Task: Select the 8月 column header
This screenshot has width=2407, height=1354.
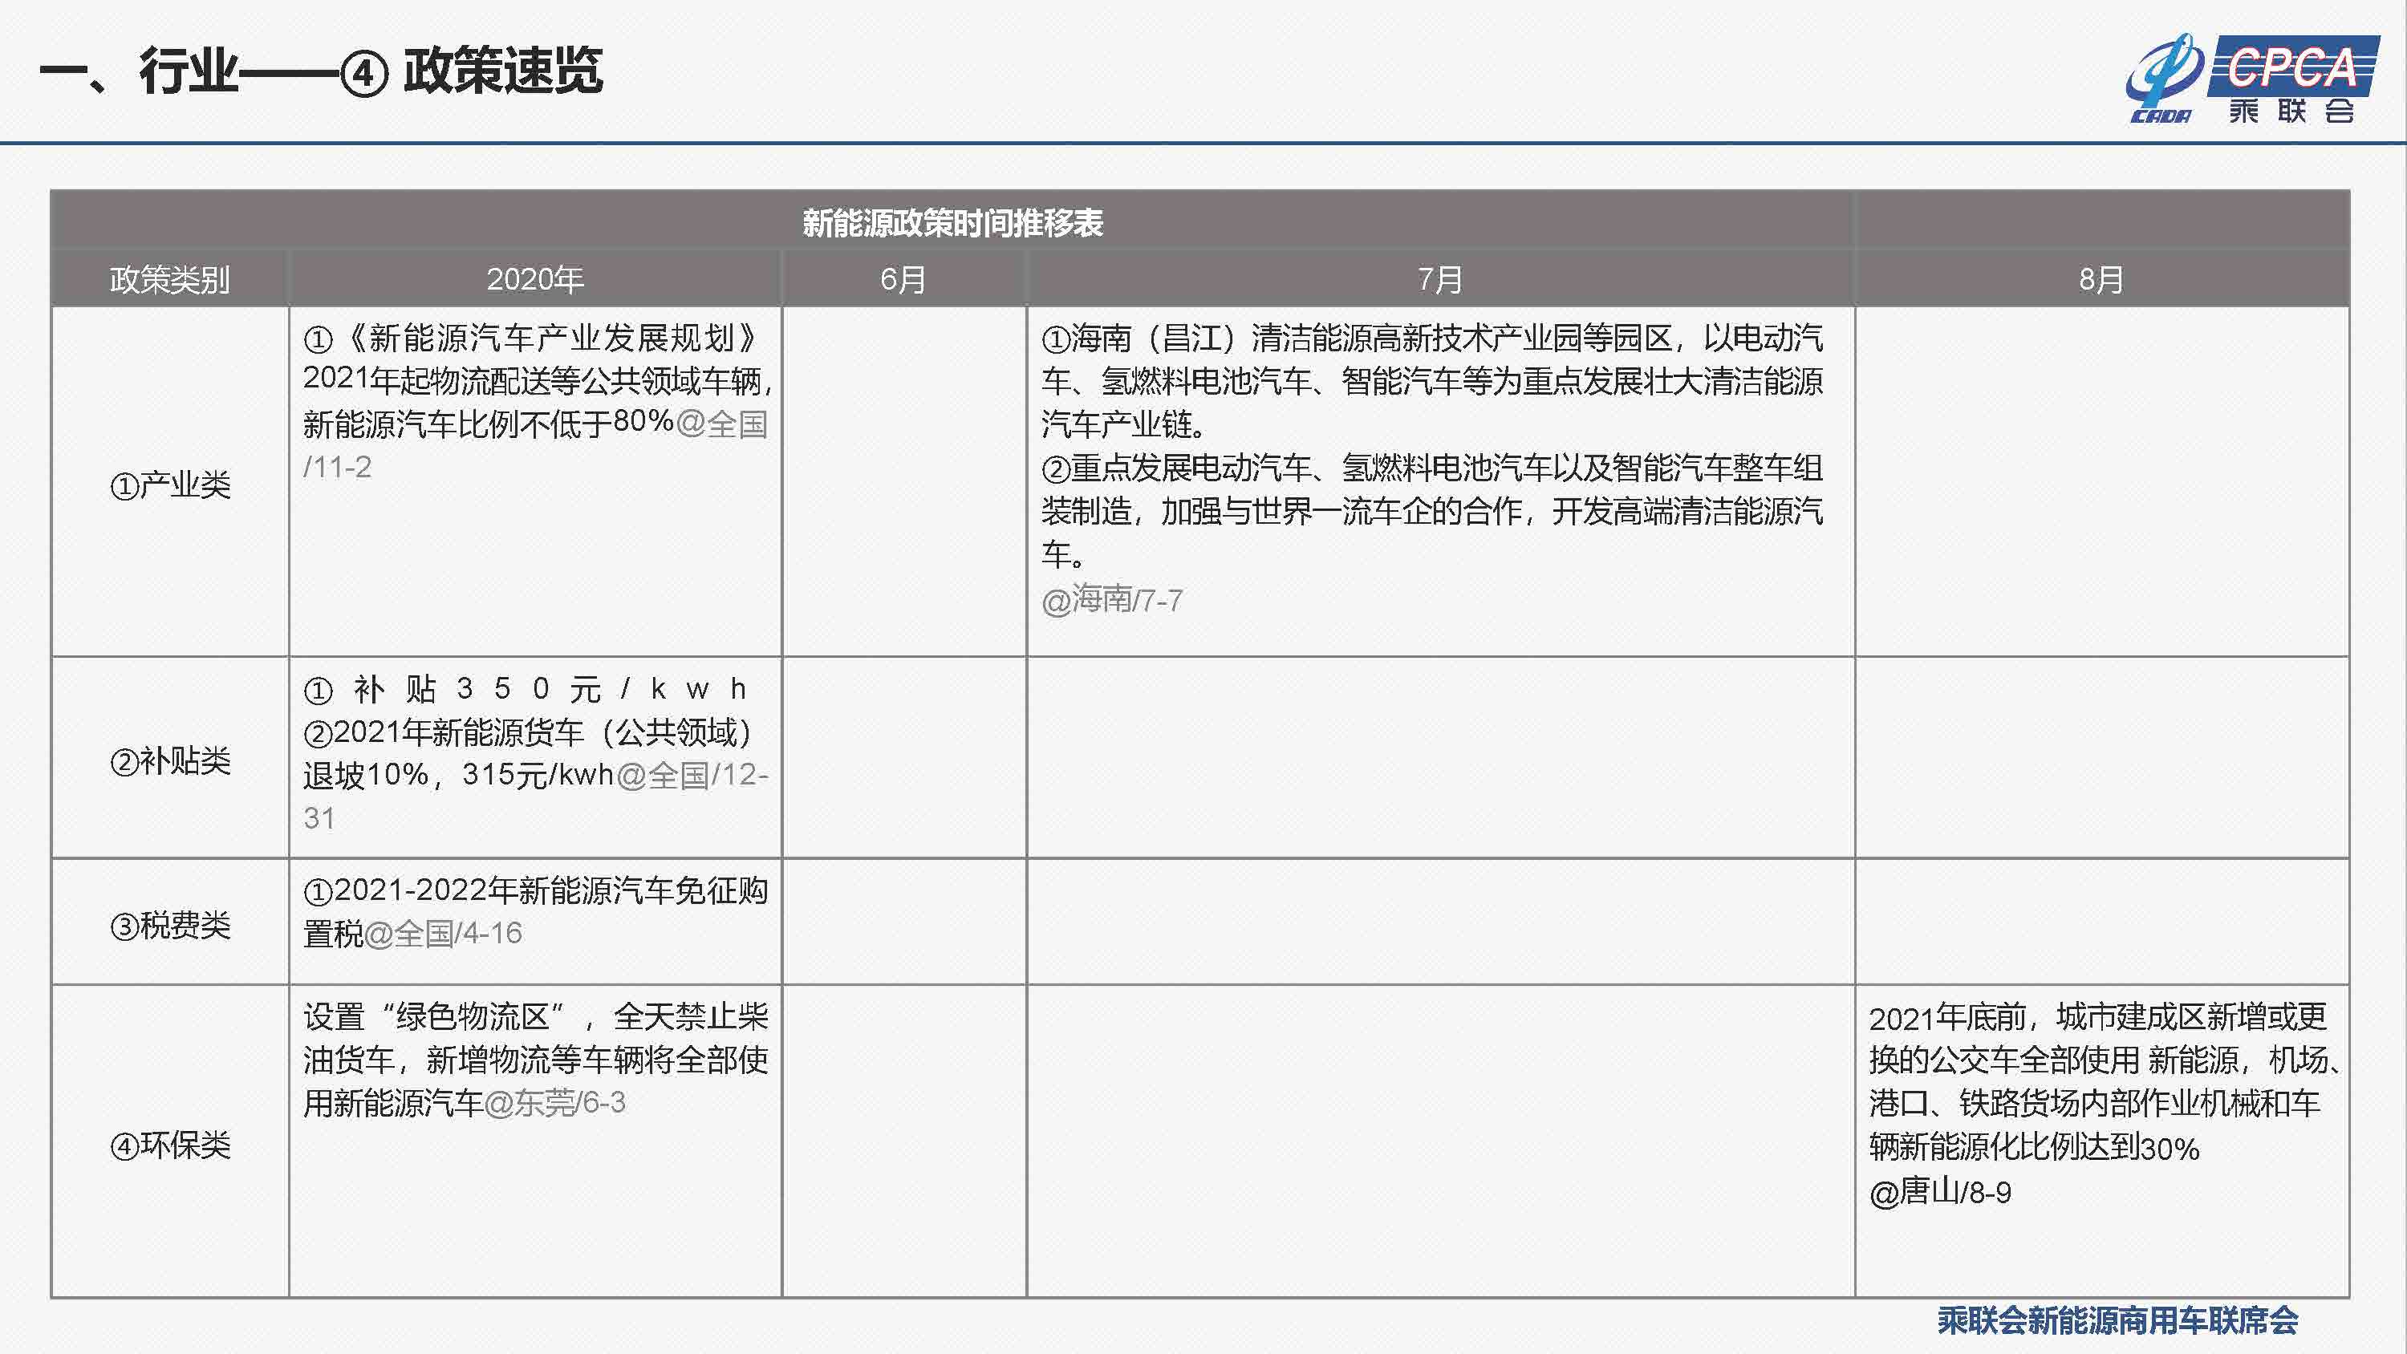Action: coord(2101,278)
